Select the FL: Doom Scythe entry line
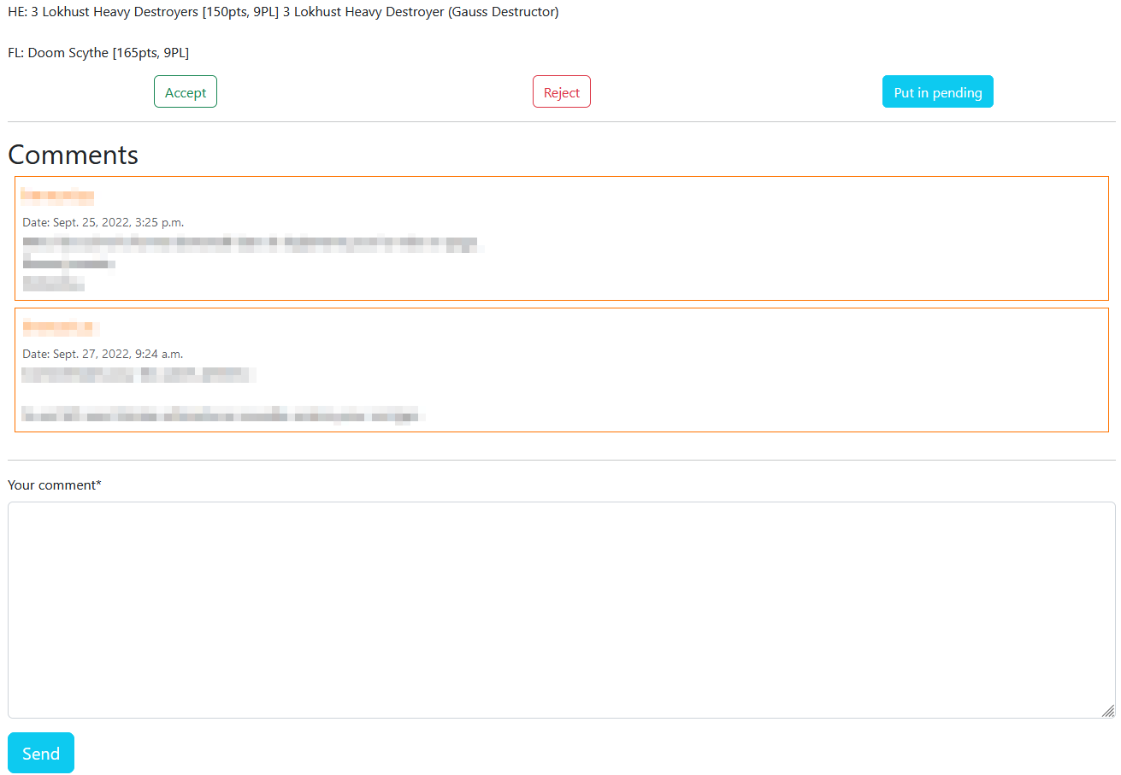This screenshot has height=775, width=1121. point(98,53)
